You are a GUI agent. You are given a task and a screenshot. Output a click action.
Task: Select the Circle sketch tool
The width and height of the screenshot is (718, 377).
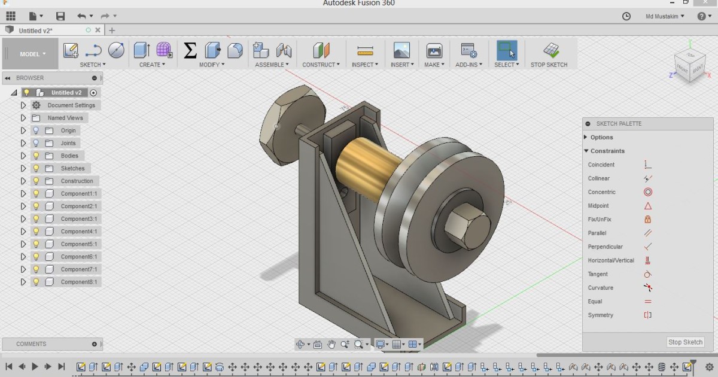click(x=116, y=50)
